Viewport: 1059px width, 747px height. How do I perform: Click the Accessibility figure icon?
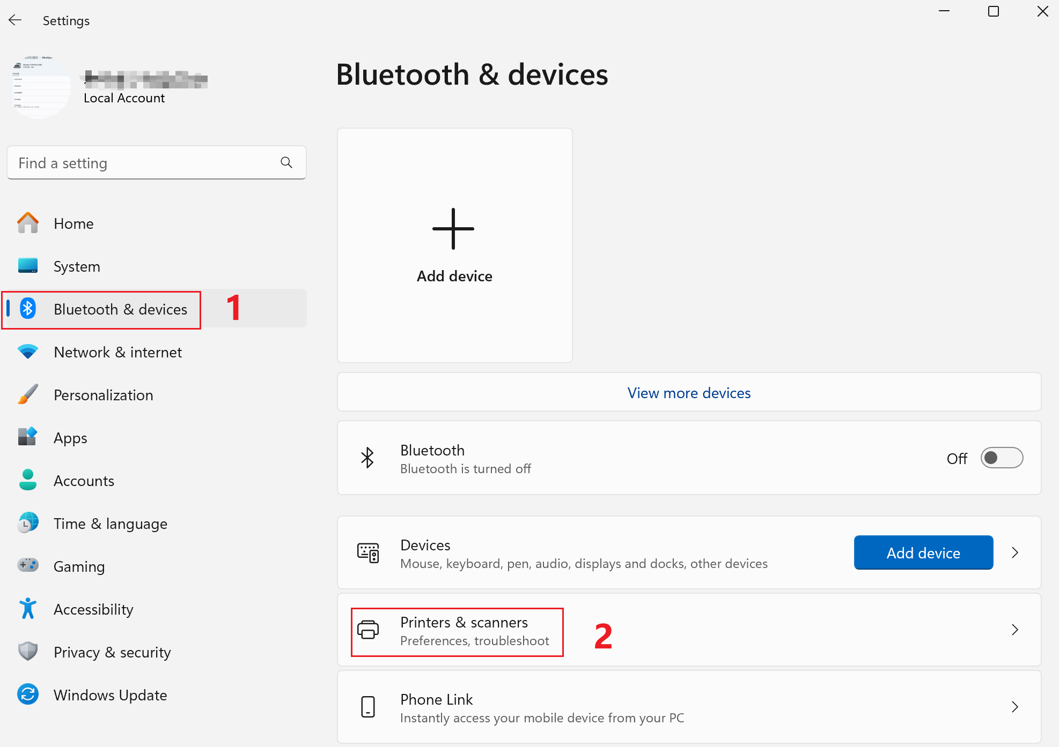[x=28, y=609]
